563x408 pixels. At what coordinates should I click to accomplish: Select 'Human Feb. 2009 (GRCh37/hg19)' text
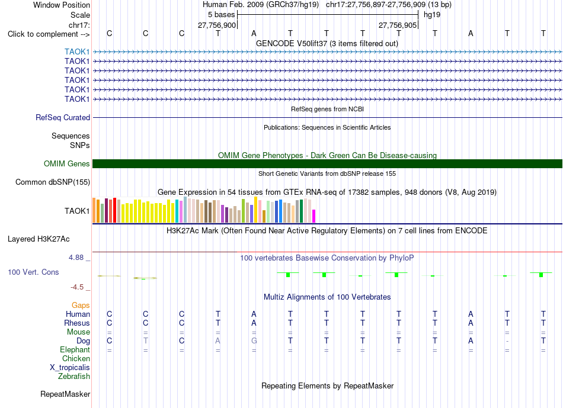click(261, 5)
